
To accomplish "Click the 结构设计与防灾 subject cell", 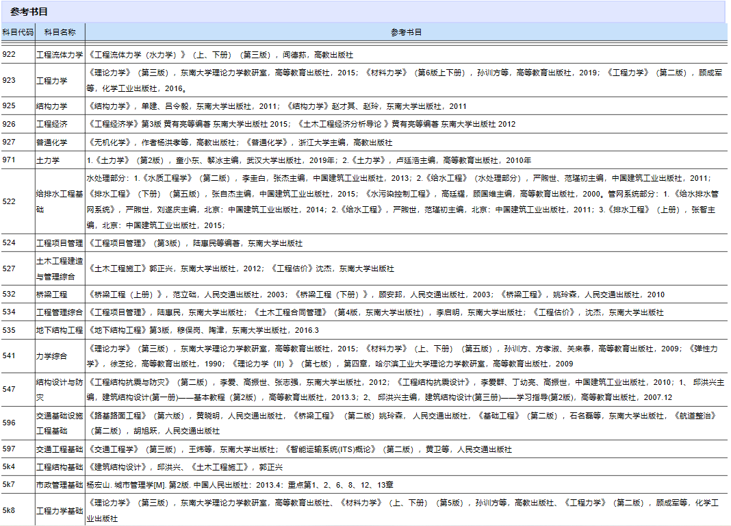I will pos(60,388).
